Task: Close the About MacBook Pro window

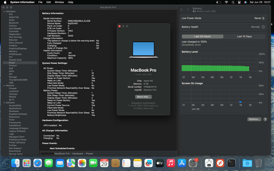Action: pos(120,26)
